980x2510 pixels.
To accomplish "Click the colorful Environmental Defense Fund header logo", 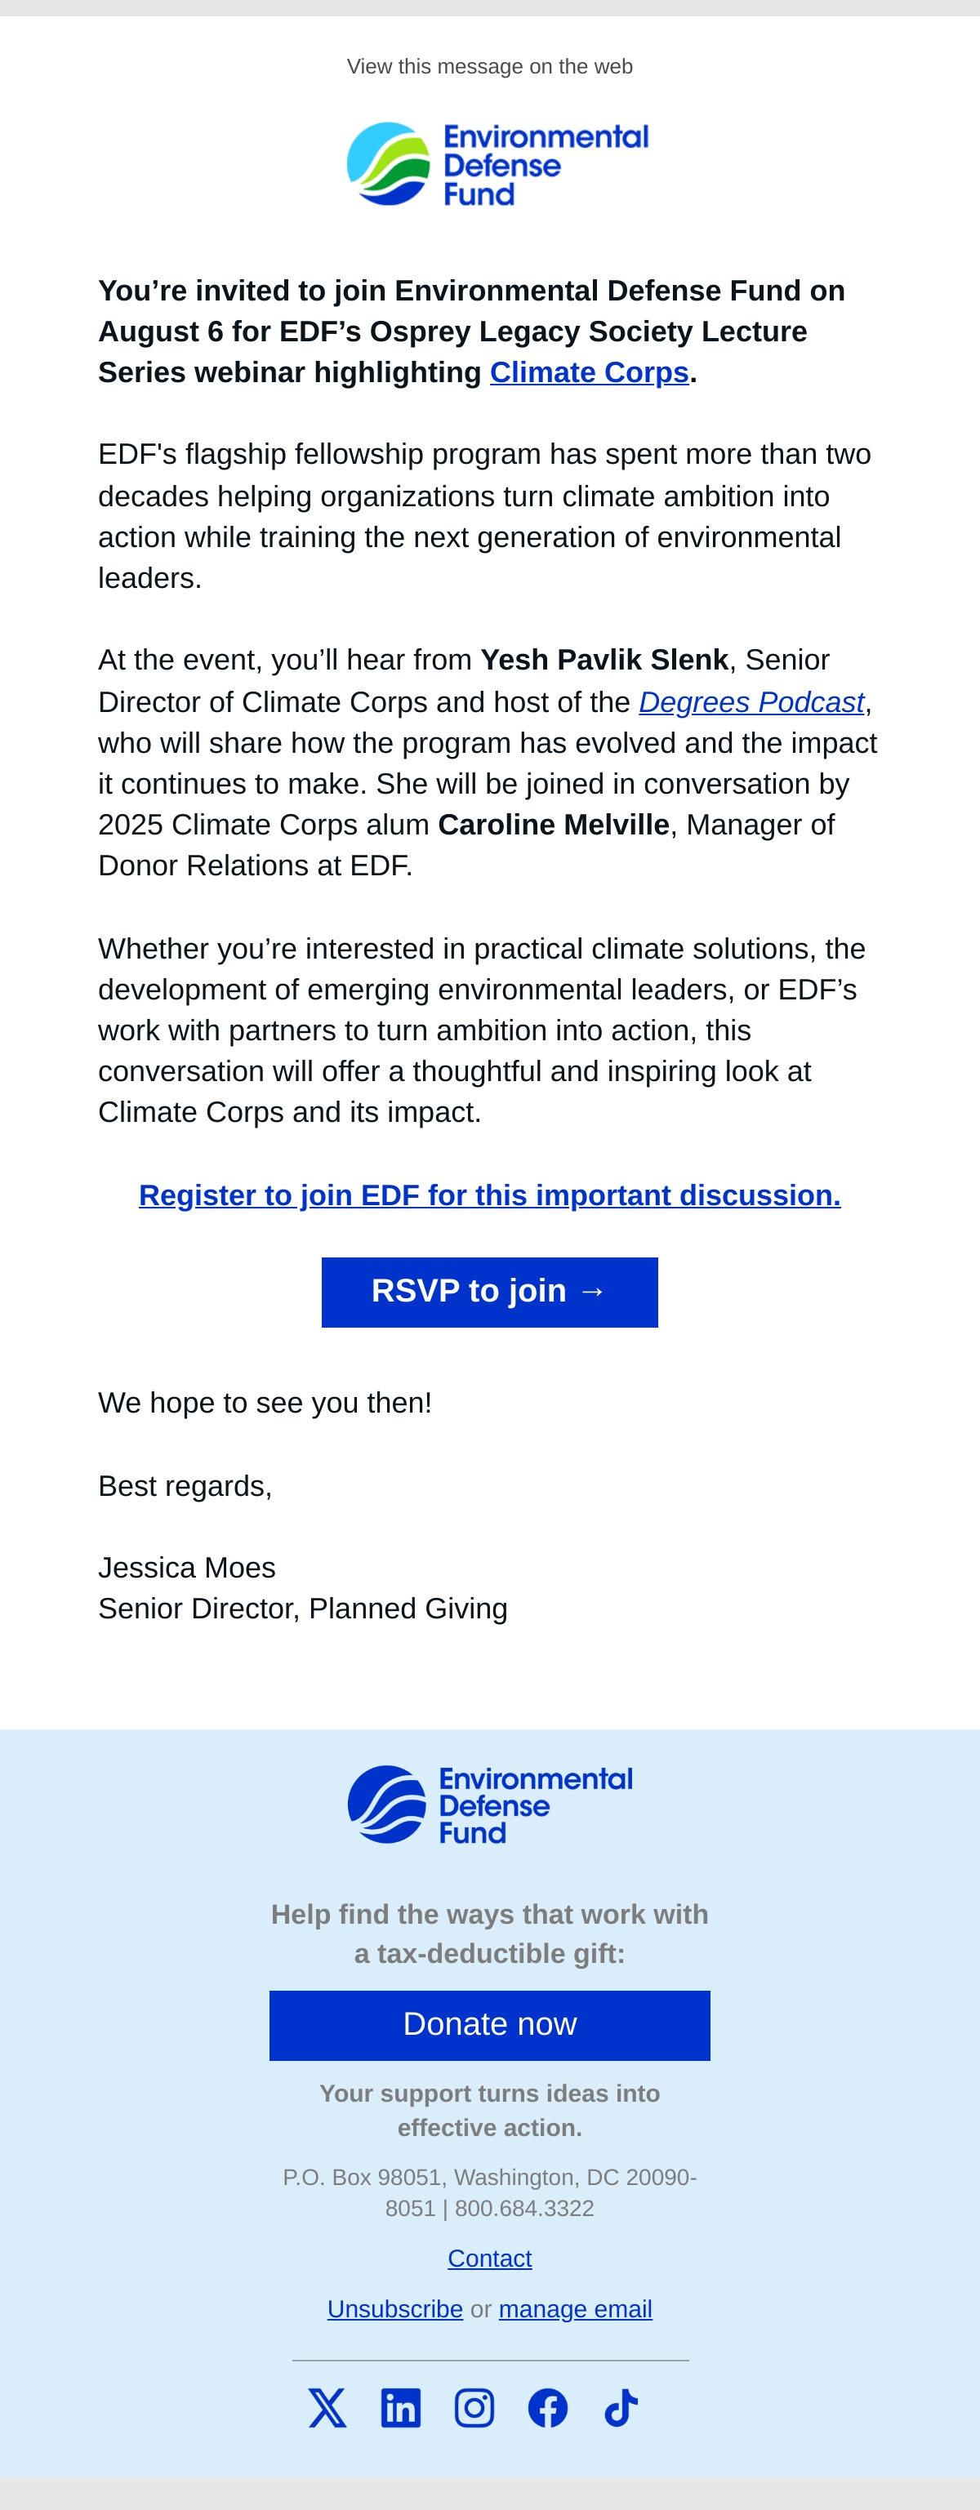I will (498, 163).
